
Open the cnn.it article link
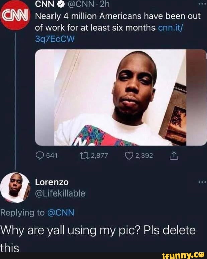[171, 27]
